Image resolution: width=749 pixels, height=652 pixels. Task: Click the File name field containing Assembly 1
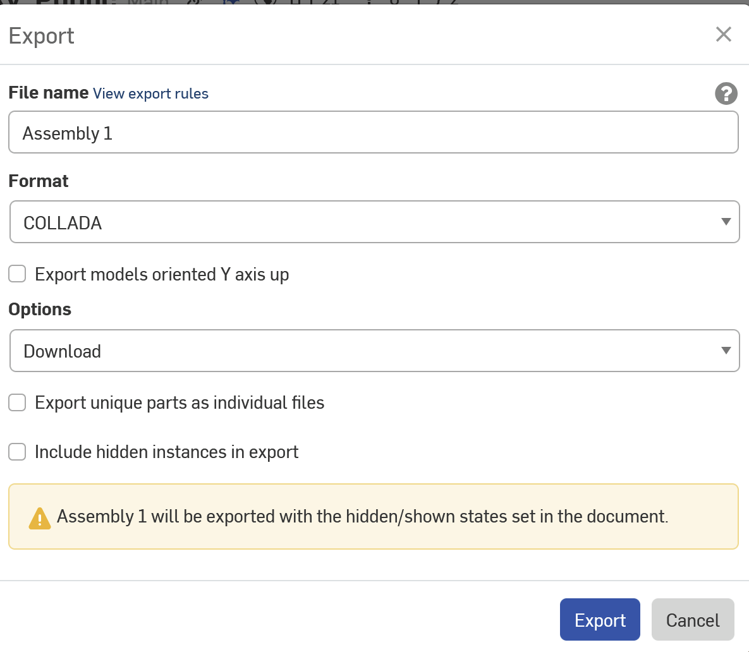[373, 133]
